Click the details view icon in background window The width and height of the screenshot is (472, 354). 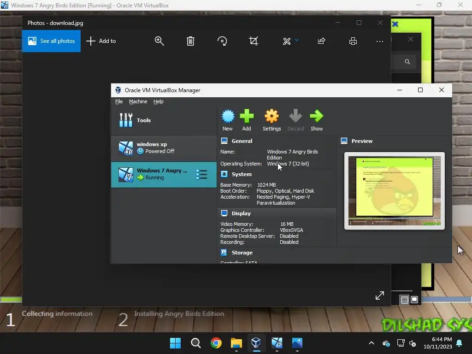click(405, 300)
